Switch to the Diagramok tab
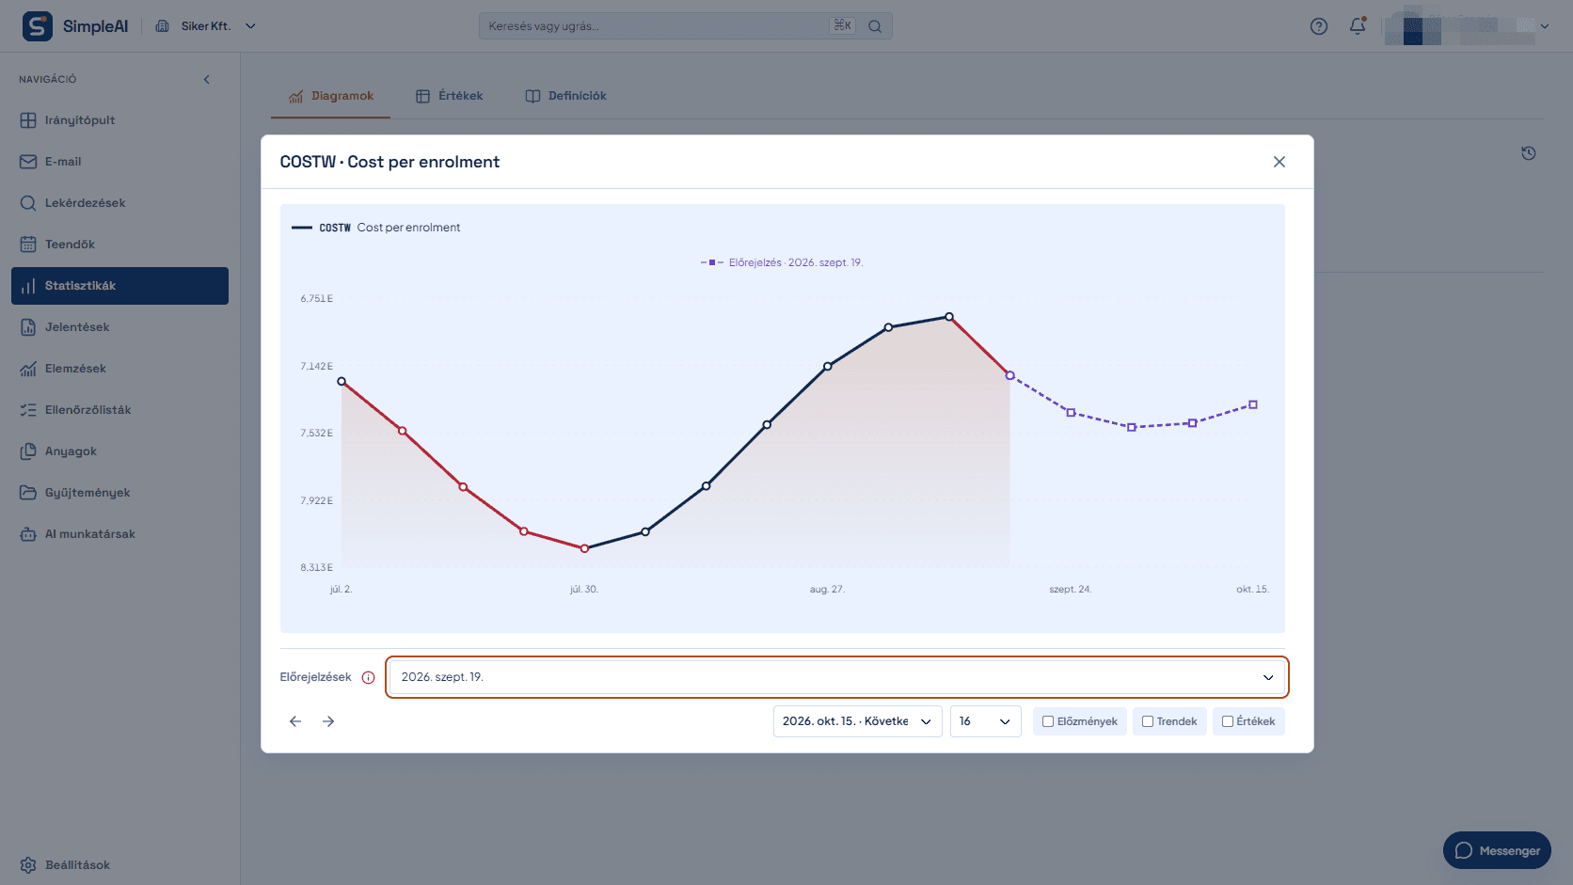1573x885 pixels. point(331,96)
